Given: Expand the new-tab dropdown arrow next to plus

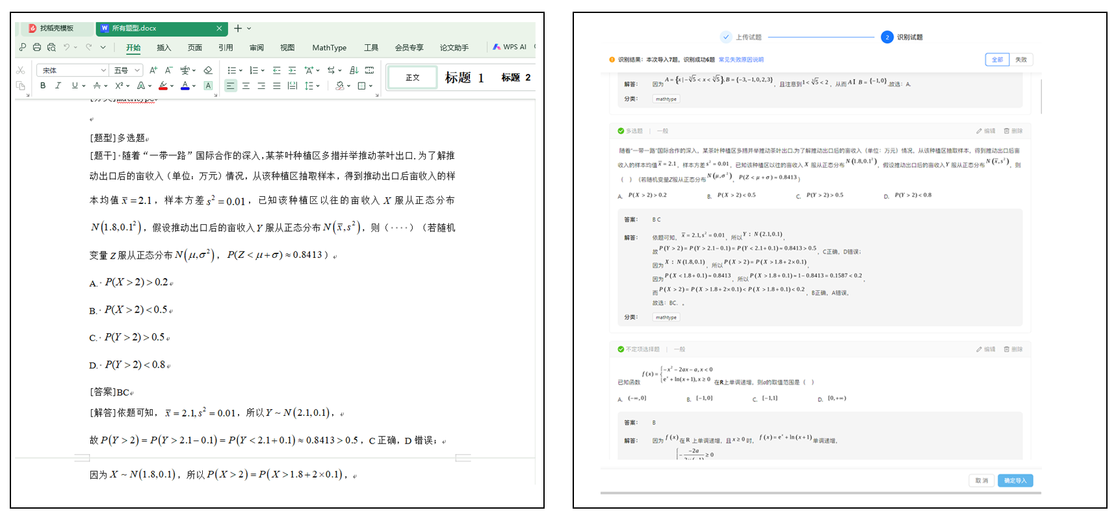Looking at the screenshot, I should [249, 29].
